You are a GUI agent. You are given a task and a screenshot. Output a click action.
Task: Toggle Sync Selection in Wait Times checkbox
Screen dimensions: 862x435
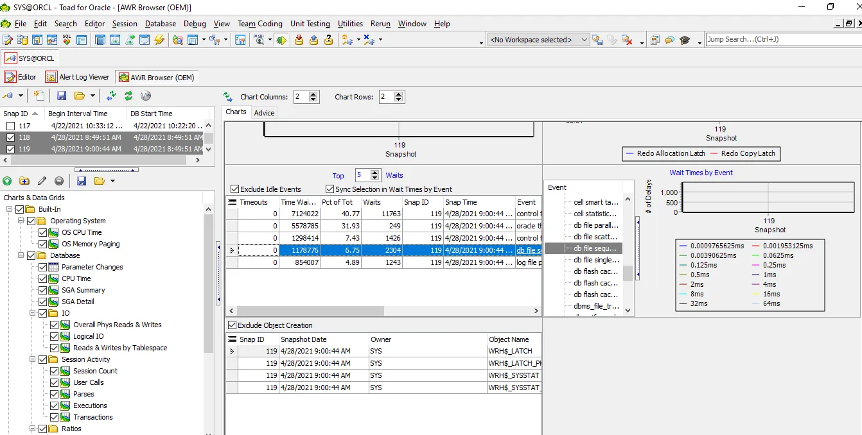330,189
